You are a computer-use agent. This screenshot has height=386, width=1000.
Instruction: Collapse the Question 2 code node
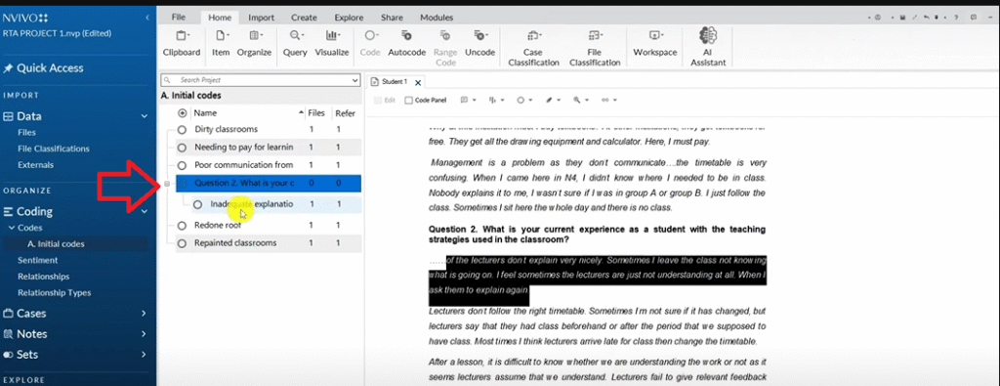pos(168,184)
